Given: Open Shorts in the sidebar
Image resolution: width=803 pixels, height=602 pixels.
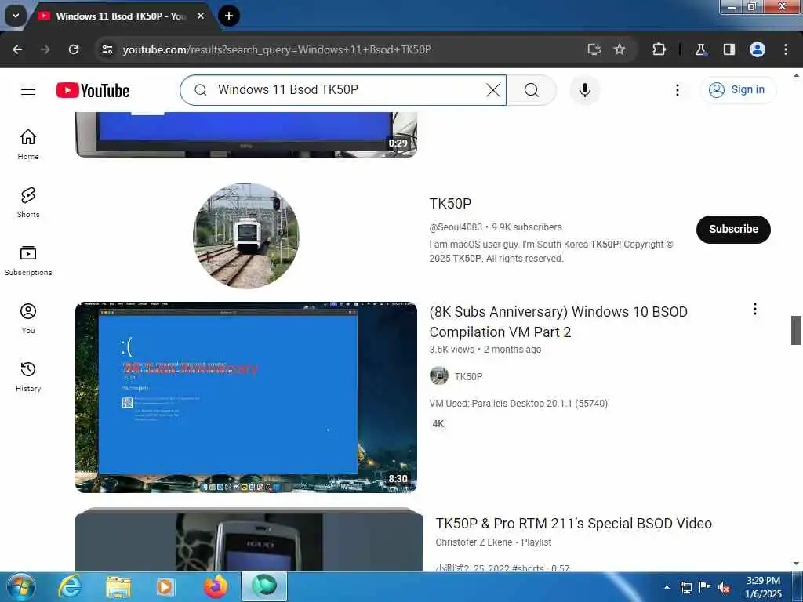Looking at the screenshot, I should tap(28, 202).
